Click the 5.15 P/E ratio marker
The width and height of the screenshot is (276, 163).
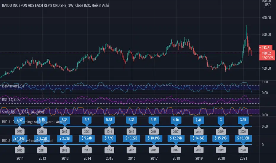point(153,120)
